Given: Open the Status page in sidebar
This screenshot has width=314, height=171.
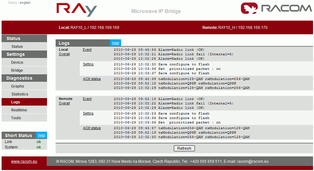Looking at the screenshot, I should (x=24, y=46).
